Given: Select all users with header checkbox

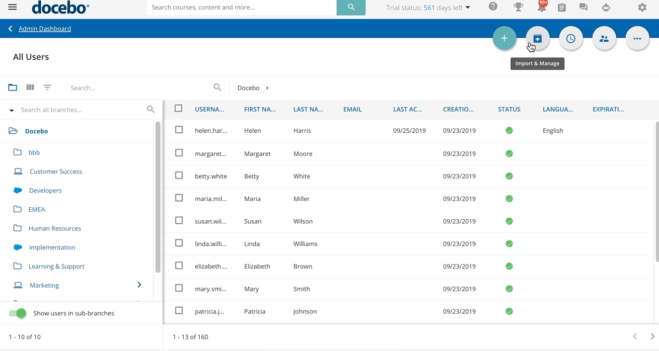Looking at the screenshot, I should coord(178,109).
